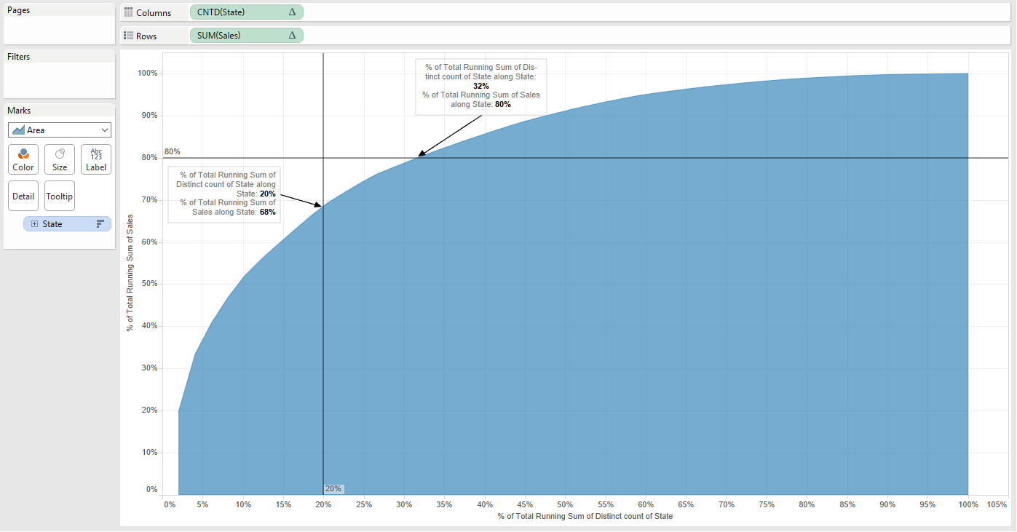Viewport: 1017px width, 532px height.
Task: Open the Color marks property
Action: pos(23,159)
